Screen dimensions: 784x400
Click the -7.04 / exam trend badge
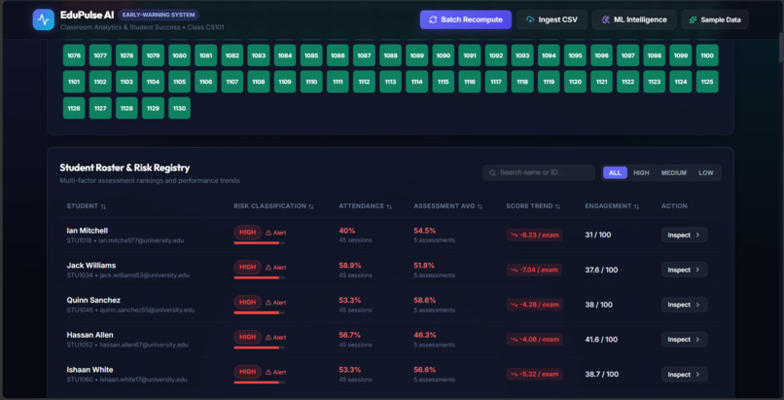(534, 270)
